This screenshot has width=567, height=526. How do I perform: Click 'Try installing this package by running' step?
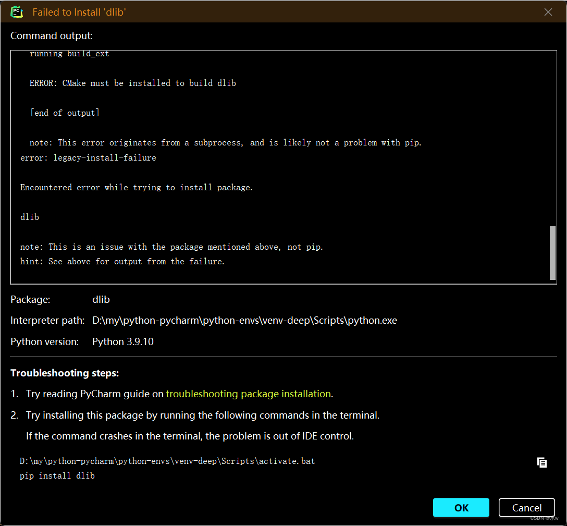point(203,415)
